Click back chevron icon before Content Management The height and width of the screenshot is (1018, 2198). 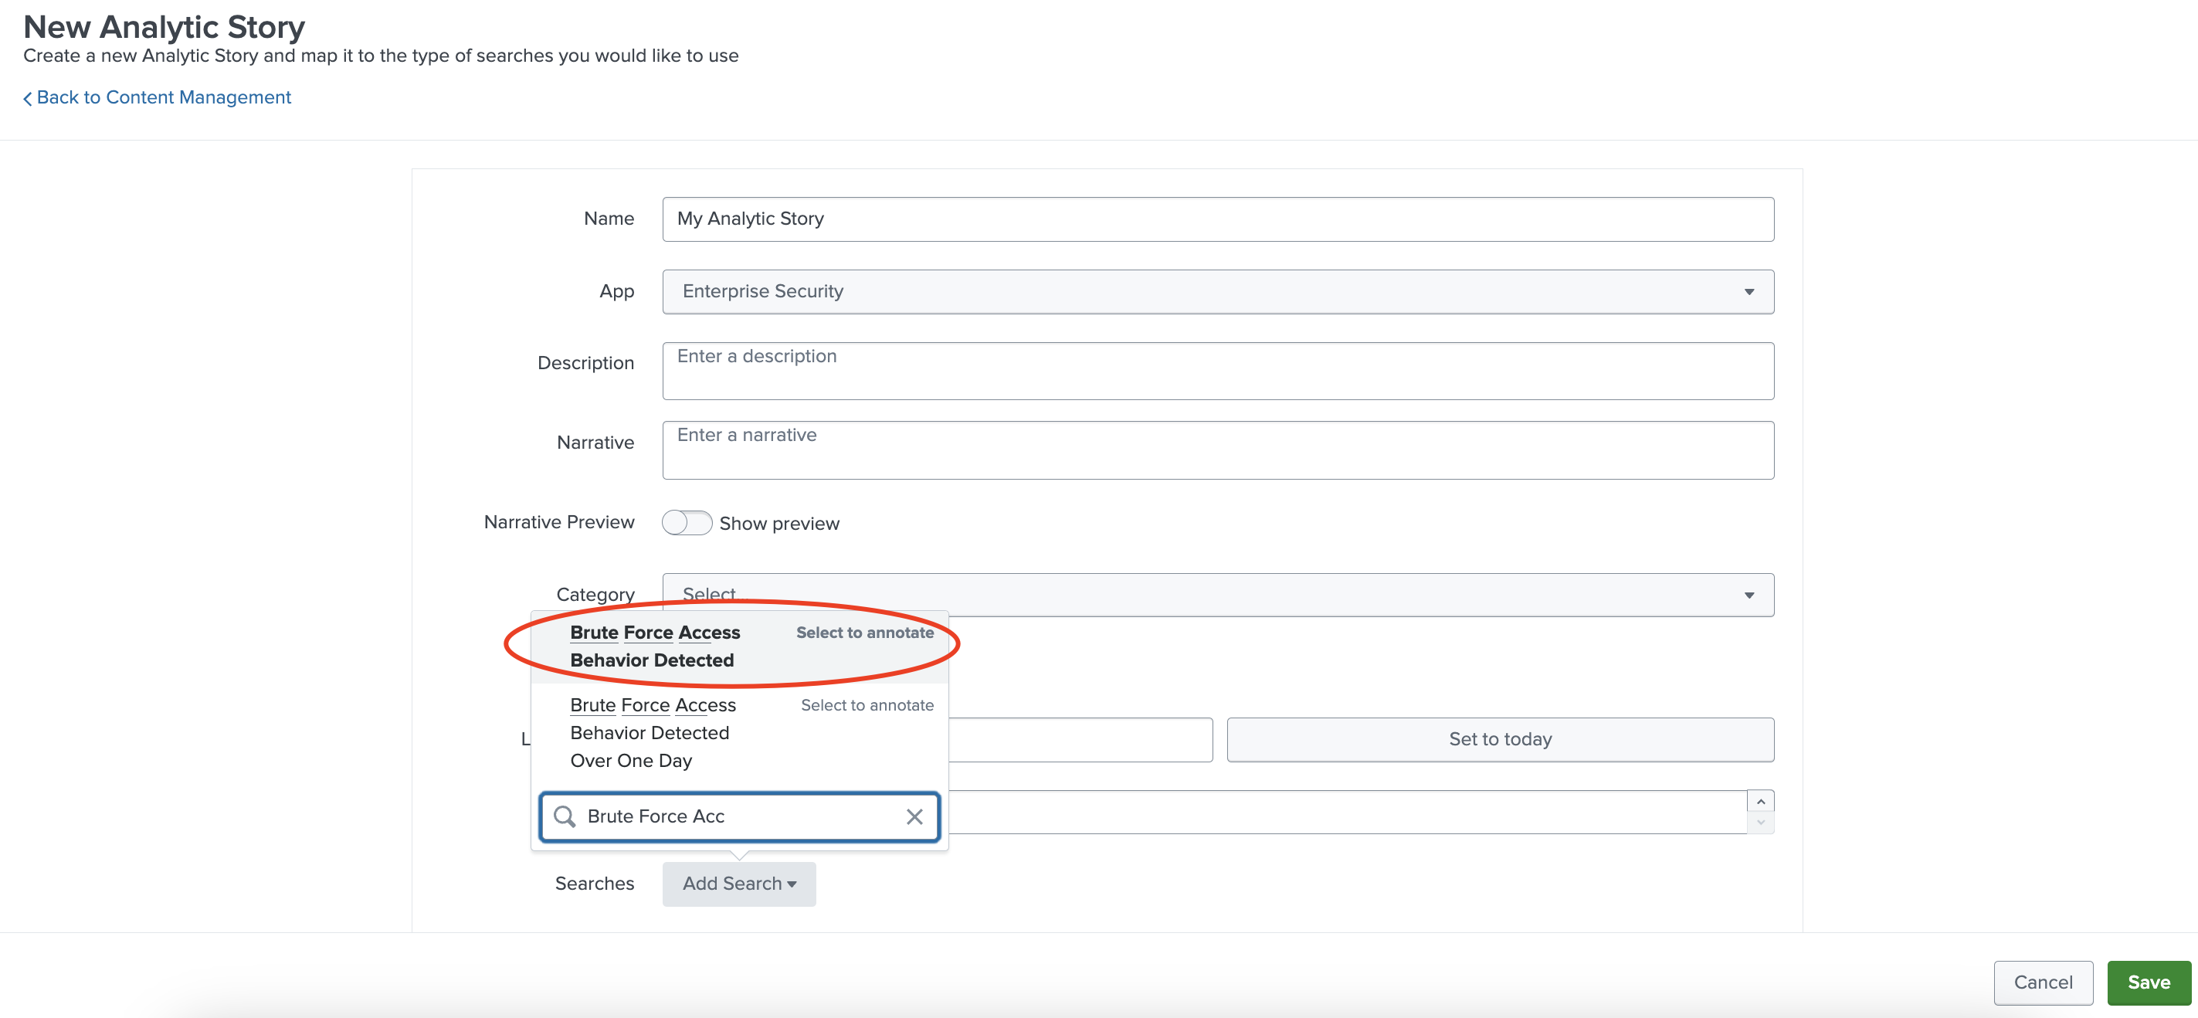tap(27, 99)
